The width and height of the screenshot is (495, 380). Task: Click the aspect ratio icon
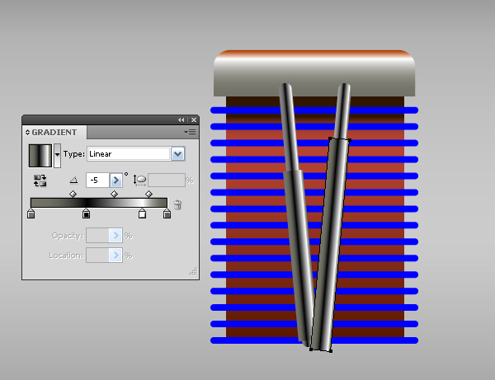tap(139, 180)
